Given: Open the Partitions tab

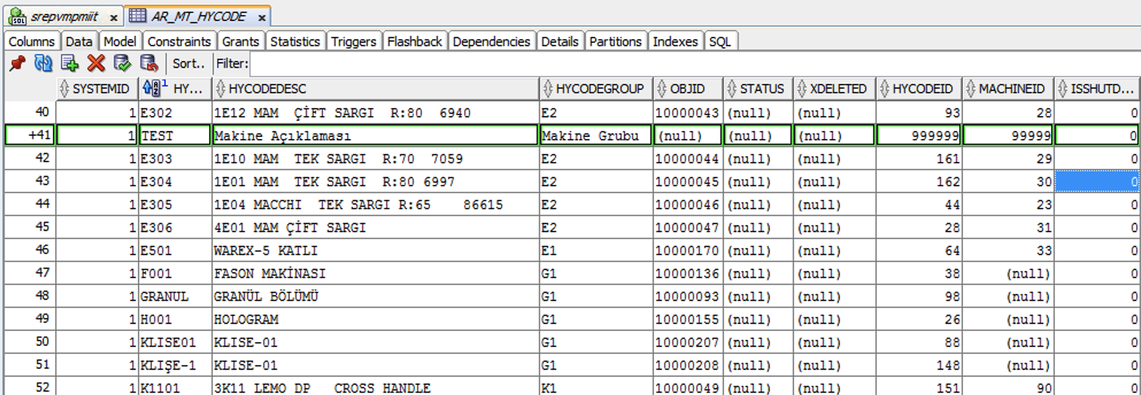Looking at the screenshot, I should coord(615,41).
